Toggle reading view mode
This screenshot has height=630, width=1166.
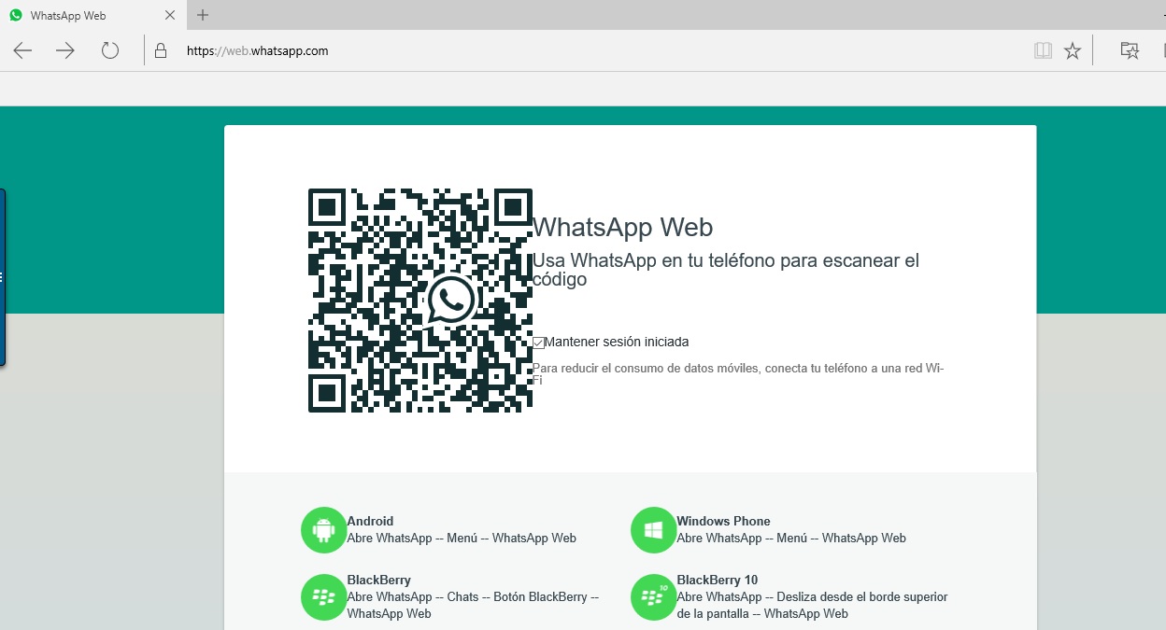coord(1043,50)
